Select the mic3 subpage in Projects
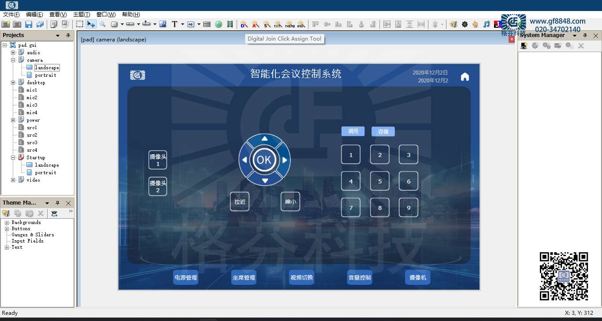 [32, 105]
